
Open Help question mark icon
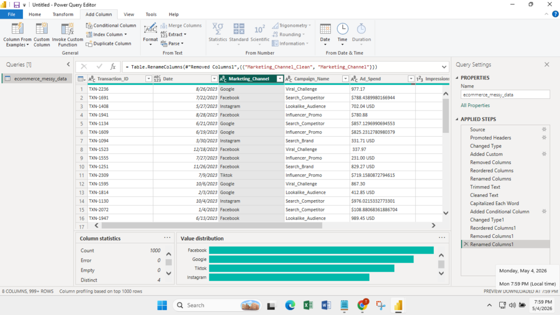point(555,14)
